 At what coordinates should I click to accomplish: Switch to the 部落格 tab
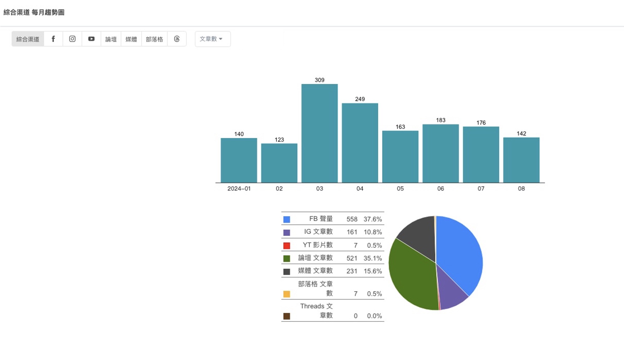click(154, 39)
